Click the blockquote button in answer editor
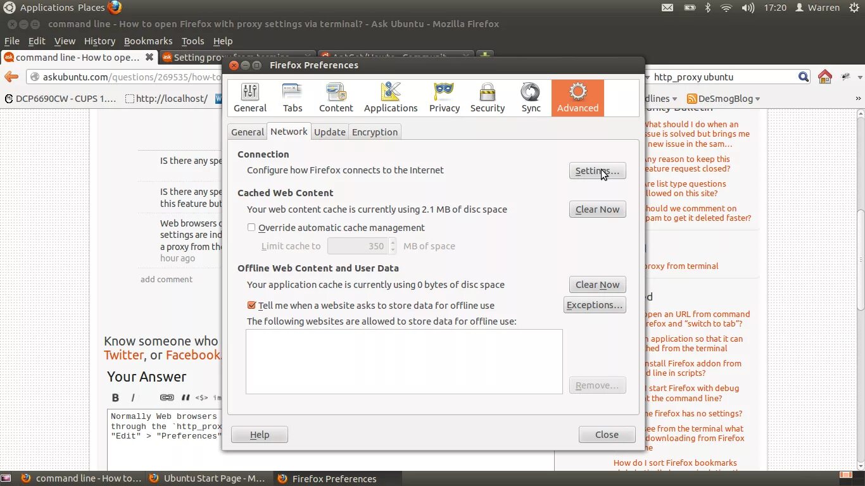The height and width of the screenshot is (486, 865). (186, 397)
